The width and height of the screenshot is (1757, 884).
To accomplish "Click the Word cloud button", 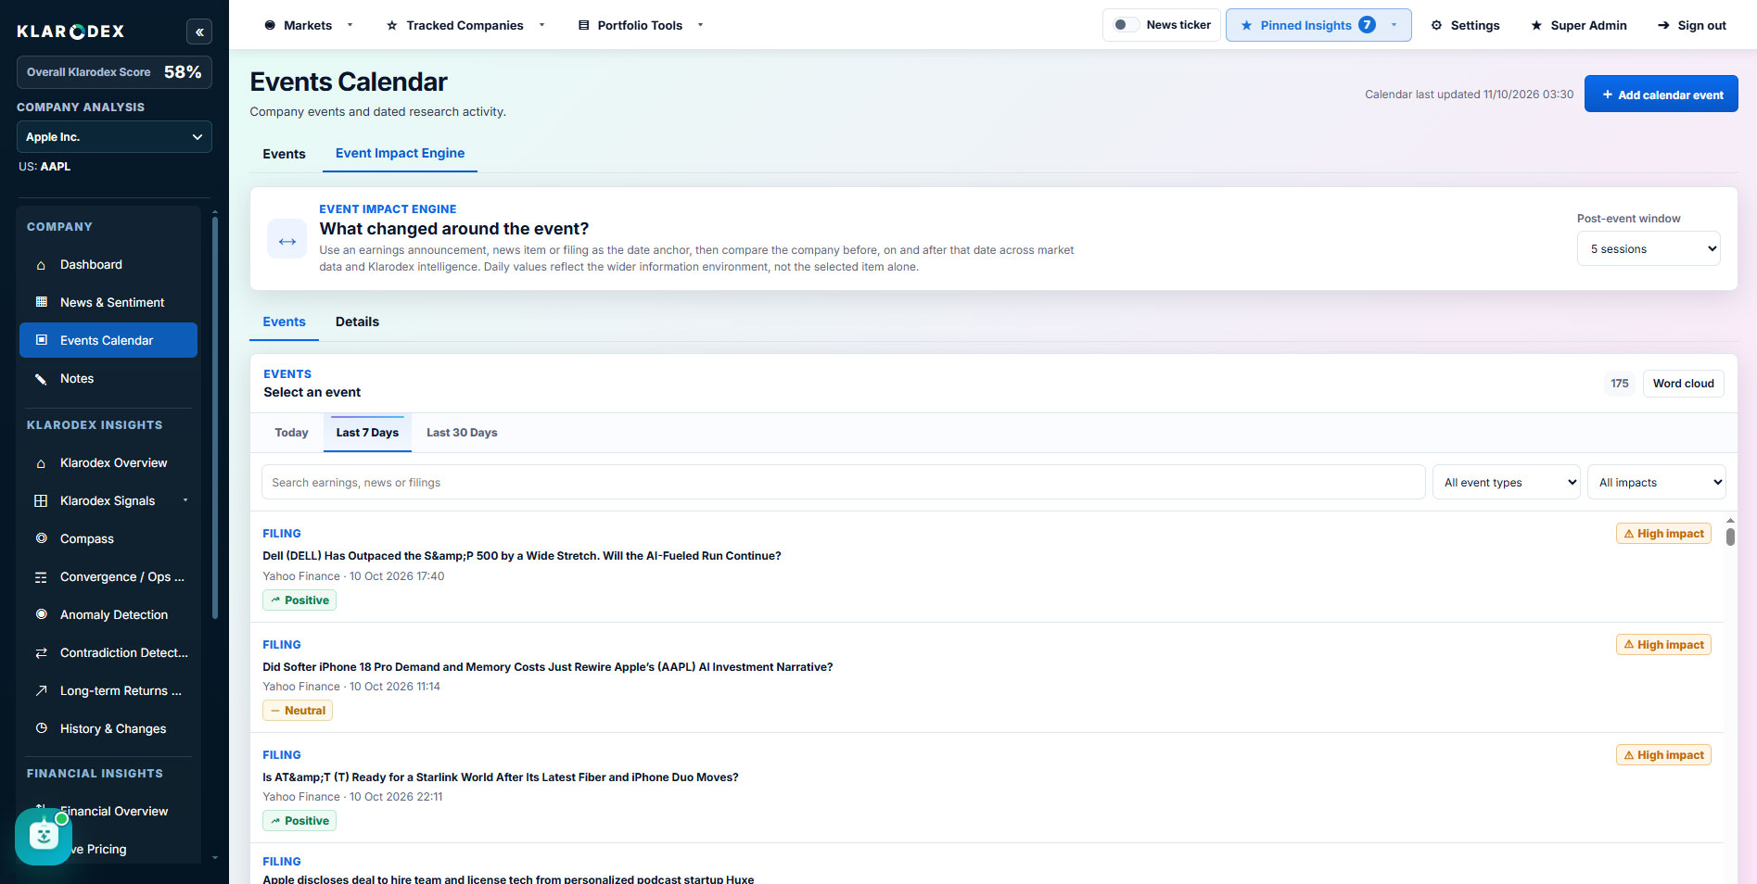I will point(1683,384).
